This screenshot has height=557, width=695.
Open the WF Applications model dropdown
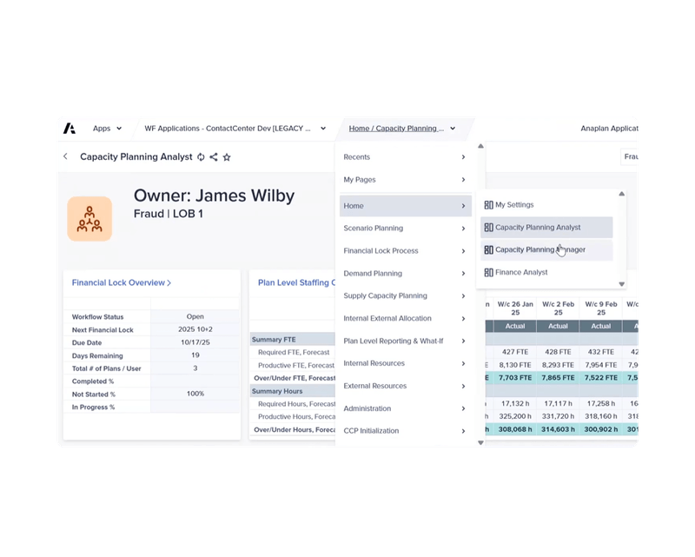pyautogui.click(x=235, y=128)
